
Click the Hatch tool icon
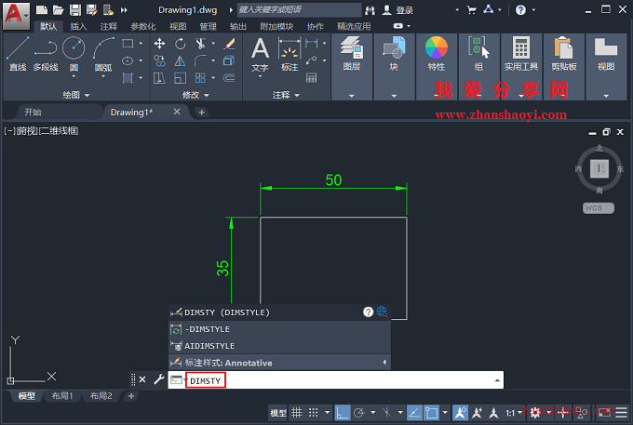[128, 78]
